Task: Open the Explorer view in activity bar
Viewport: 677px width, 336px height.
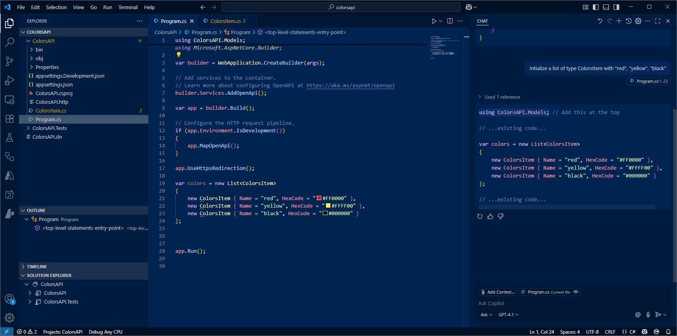Action: (x=10, y=24)
